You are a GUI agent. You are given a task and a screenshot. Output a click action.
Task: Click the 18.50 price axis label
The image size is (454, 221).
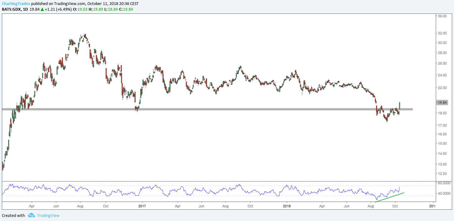pyautogui.click(x=442, y=113)
